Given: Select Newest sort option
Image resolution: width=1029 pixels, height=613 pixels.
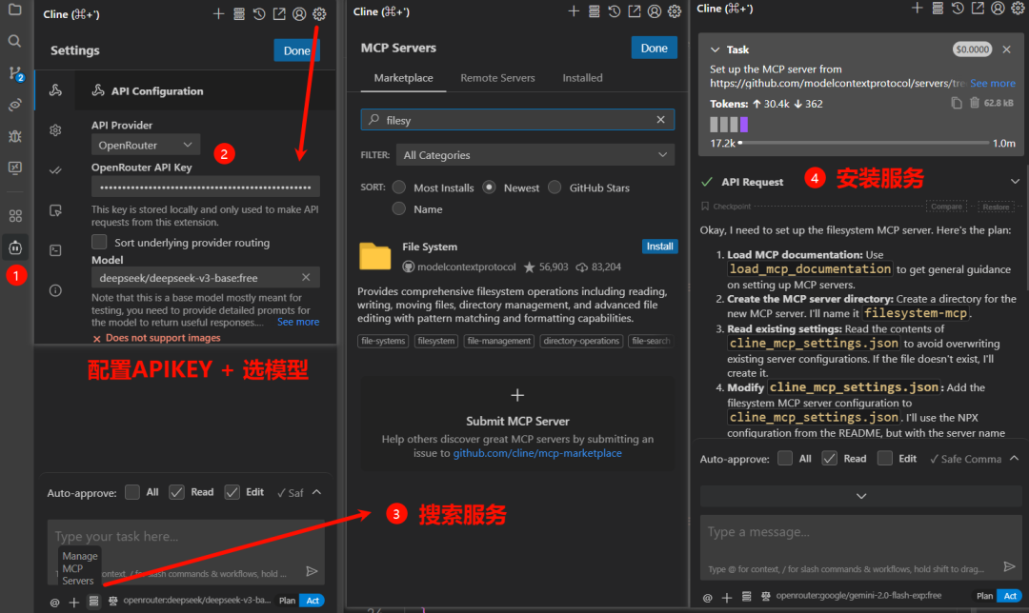Looking at the screenshot, I should pyautogui.click(x=489, y=188).
